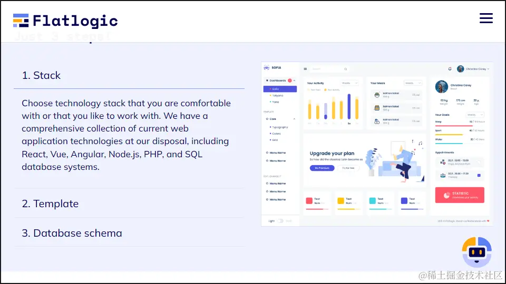
Task: Open the Christina Carey user dropdown
Action: [478, 69]
